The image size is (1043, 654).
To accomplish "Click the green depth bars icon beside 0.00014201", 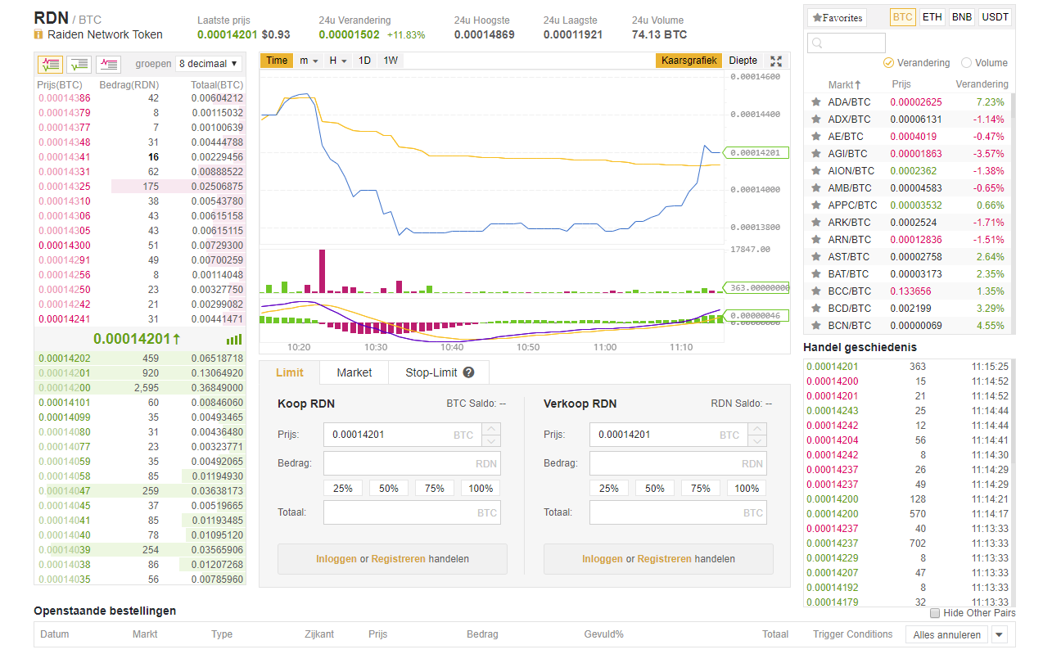I will click(234, 339).
